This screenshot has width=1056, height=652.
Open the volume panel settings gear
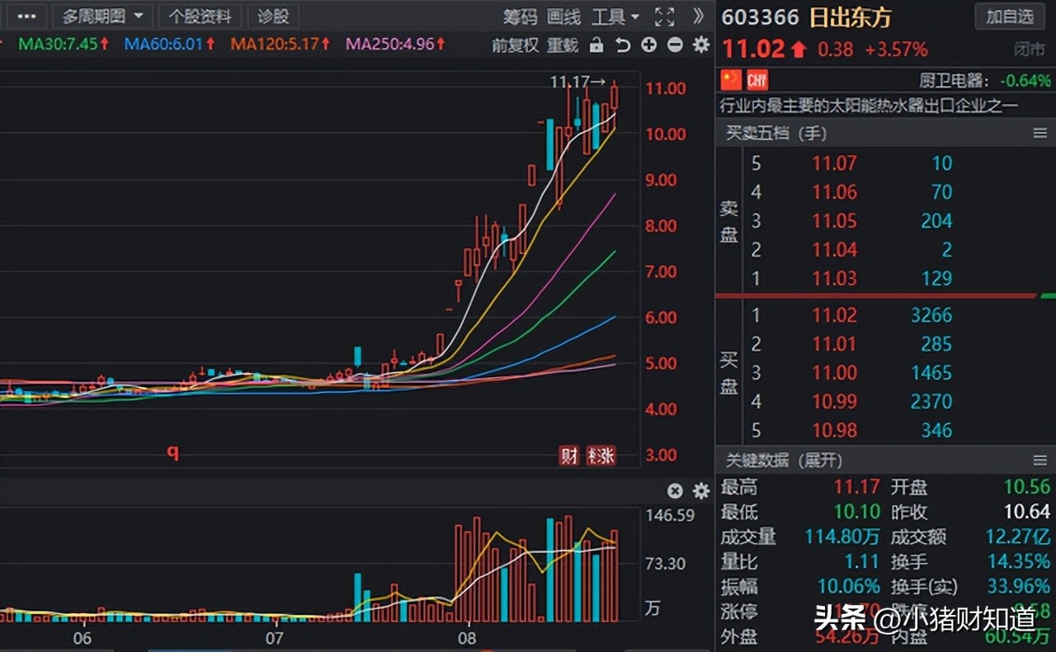tap(700, 490)
